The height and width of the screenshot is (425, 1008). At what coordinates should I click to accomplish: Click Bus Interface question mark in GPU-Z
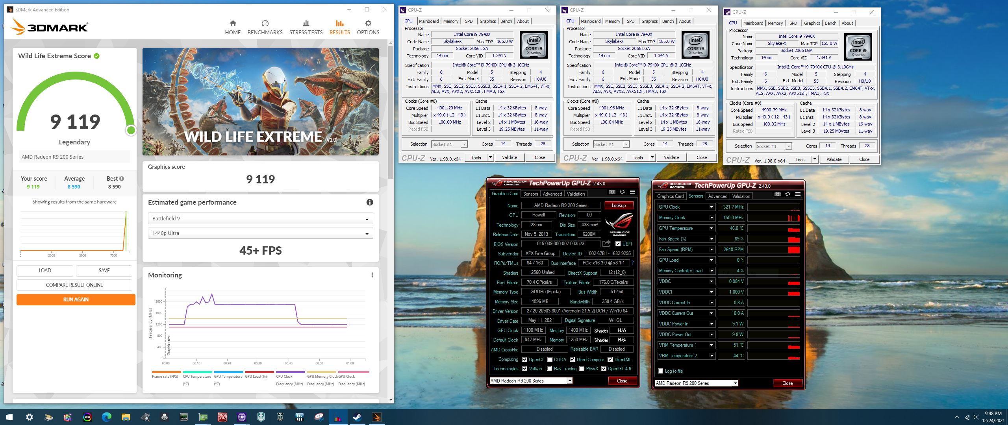click(633, 263)
